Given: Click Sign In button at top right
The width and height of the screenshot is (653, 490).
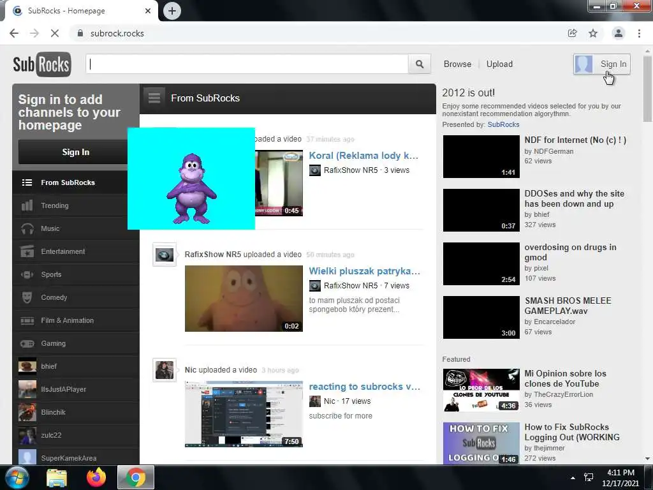Looking at the screenshot, I should coord(602,64).
